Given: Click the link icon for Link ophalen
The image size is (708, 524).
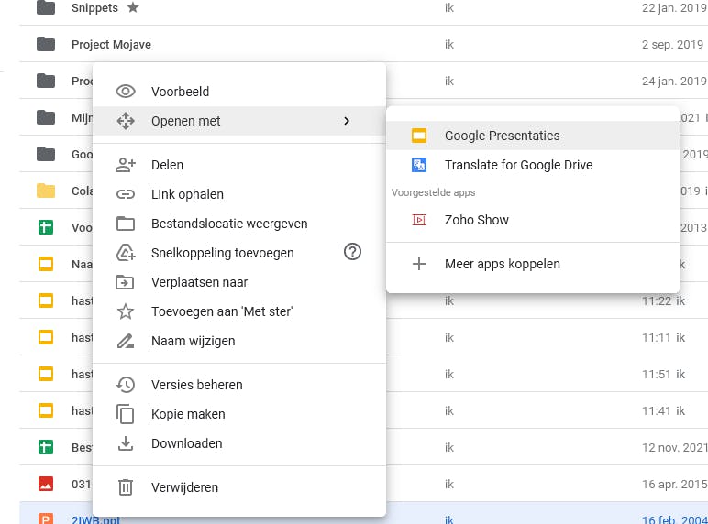Looking at the screenshot, I should [x=126, y=194].
